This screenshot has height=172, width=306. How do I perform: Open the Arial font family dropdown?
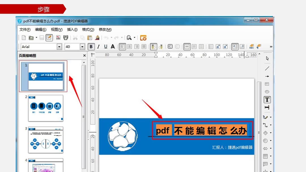click(59, 46)
